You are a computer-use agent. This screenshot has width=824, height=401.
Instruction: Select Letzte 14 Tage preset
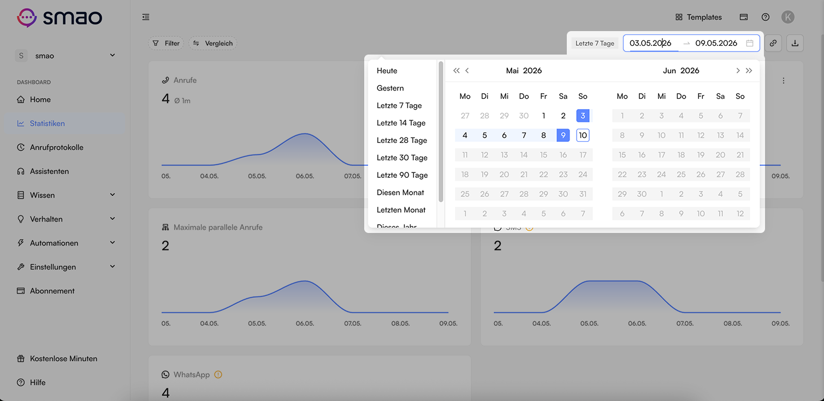pyautogui.click(x=402, y=123)
